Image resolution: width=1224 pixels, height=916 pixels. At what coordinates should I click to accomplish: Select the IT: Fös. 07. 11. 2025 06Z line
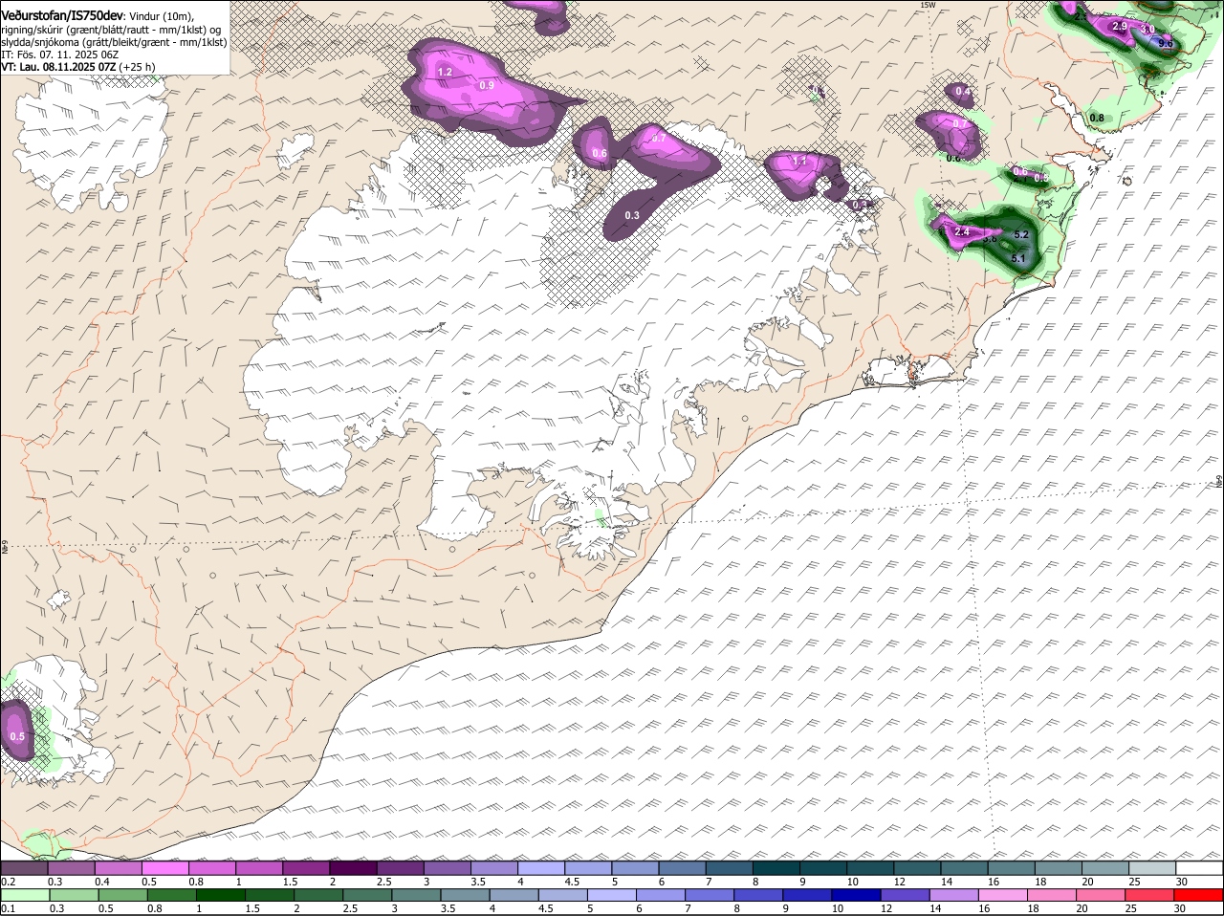[60, 55]
